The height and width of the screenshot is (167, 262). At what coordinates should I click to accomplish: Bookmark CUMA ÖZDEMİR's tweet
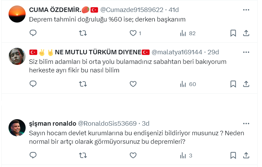point(233,33)
